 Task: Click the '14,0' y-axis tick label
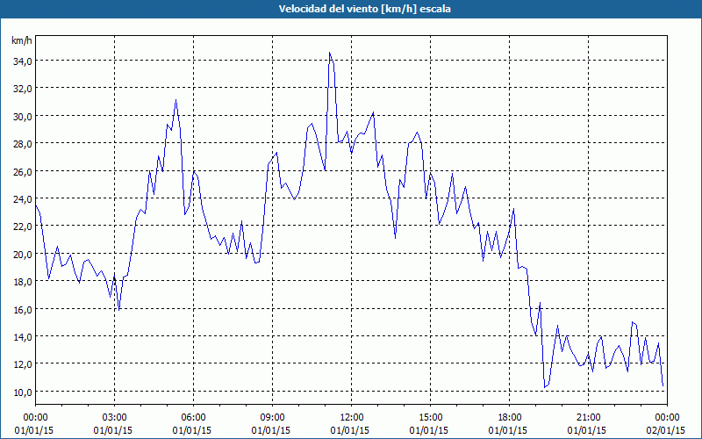click(22, 336)
